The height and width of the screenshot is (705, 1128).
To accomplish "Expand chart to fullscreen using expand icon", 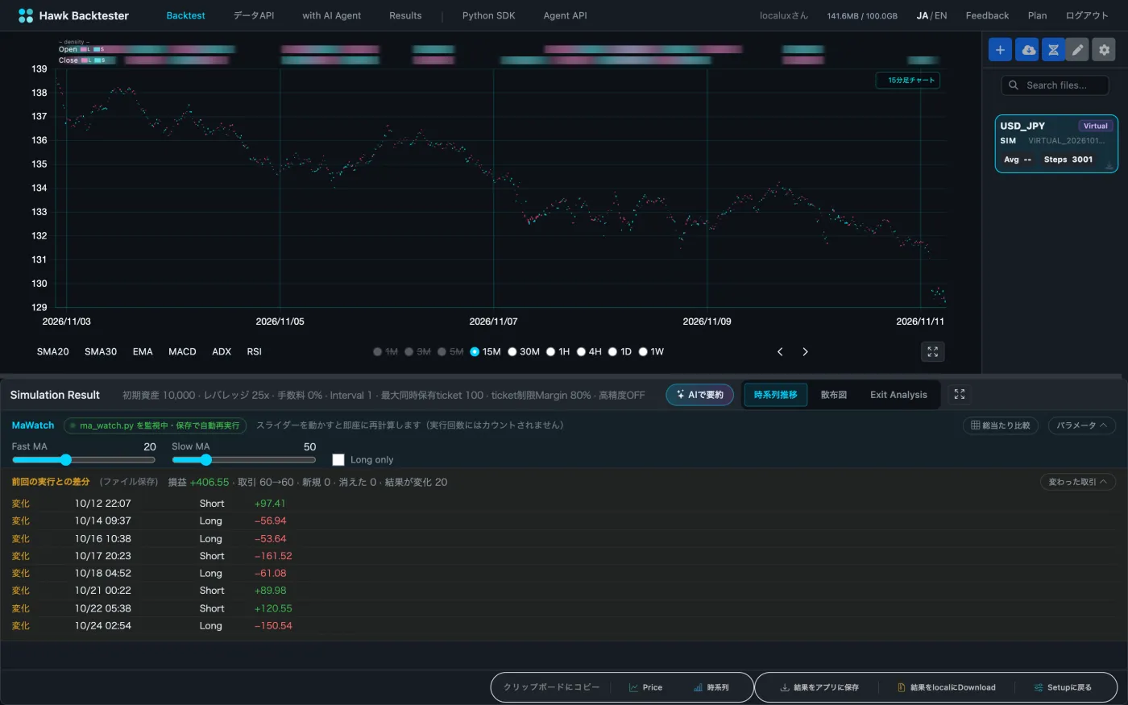I will coord(933,351).
